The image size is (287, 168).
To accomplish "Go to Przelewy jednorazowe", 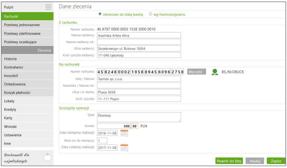I will [x=27, y=25].
